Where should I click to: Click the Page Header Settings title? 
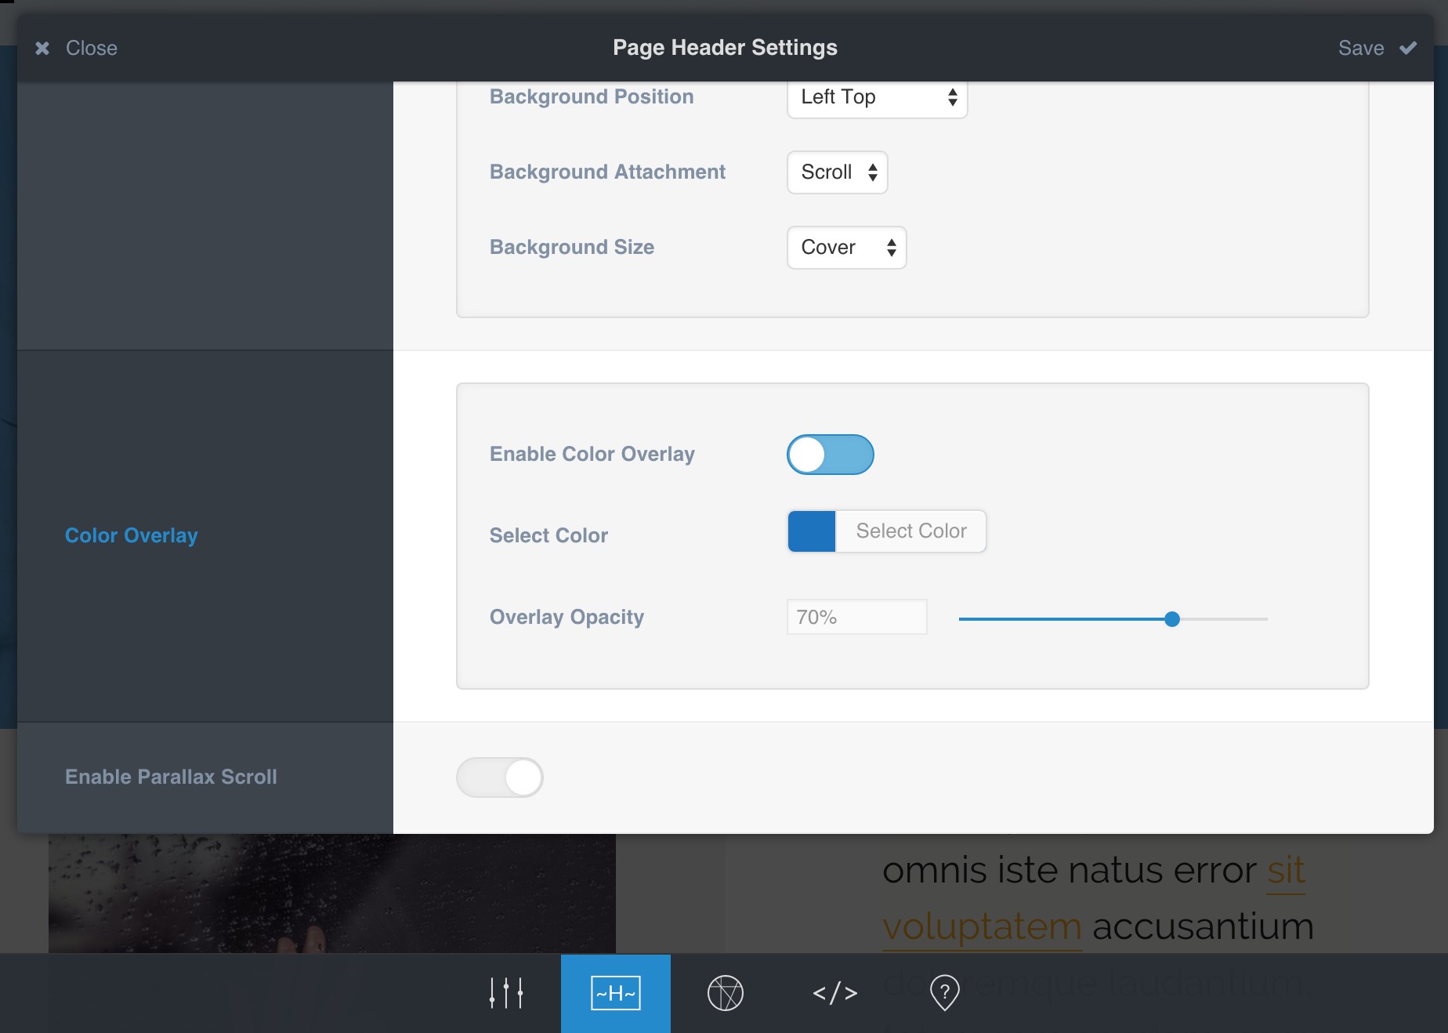[726, 48]
